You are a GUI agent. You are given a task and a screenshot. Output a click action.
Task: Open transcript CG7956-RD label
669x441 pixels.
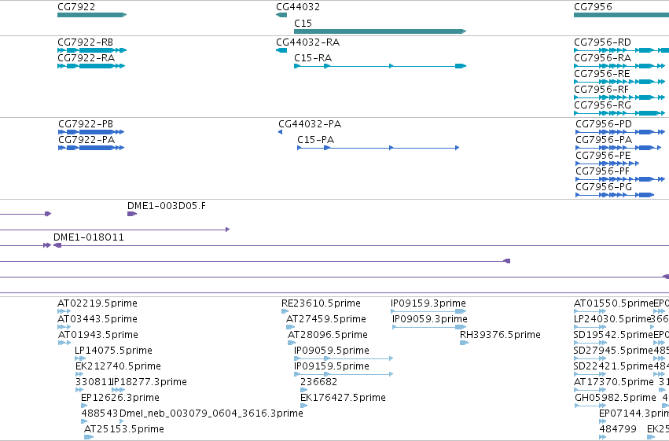(602, 42)
